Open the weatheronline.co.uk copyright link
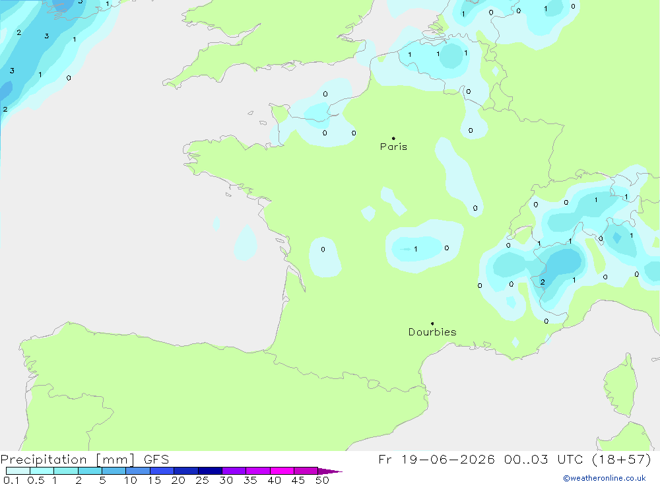Viewport: 660px width, 484px height. pos(605,478)
